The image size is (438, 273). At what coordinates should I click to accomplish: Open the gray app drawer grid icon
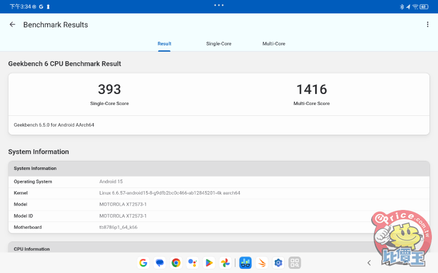[294, 263]
